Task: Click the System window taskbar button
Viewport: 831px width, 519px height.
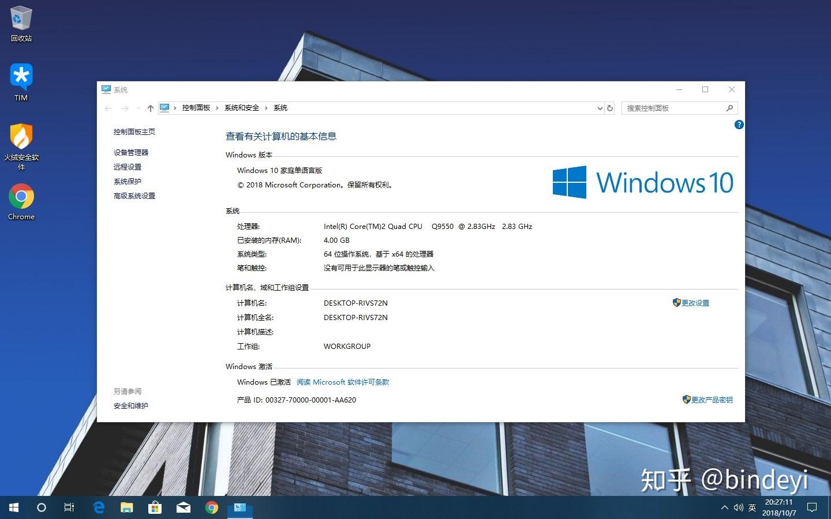Action: pos(240,507)
